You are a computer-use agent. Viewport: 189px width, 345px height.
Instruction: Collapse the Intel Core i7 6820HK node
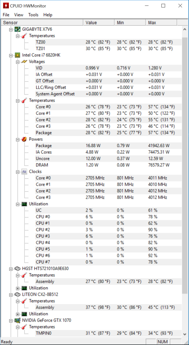point(11,55)
